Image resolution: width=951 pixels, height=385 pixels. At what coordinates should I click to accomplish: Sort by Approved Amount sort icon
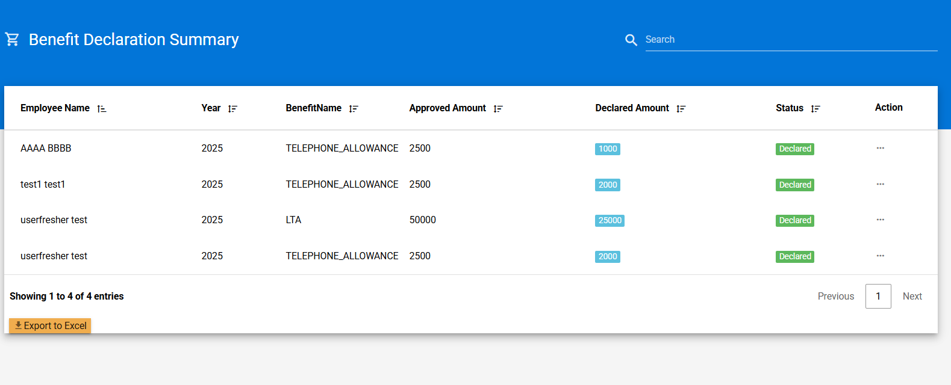(x=498, y=109)
